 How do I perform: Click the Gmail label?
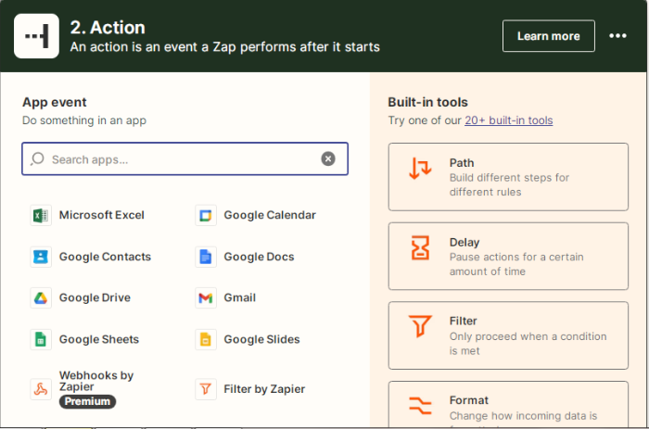pos(239,297)
